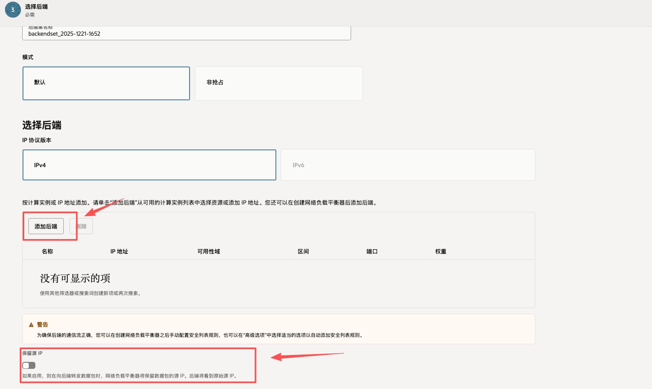The height and width of the screenshot is (389, 652).
Task: Click the 可用性域 column header
Action: coord(208,251)
